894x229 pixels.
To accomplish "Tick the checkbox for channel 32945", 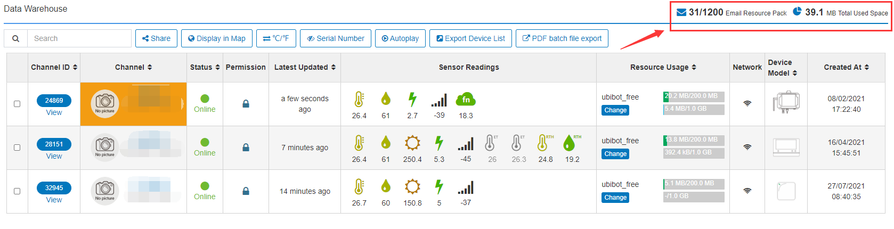I will coord(17,191).
